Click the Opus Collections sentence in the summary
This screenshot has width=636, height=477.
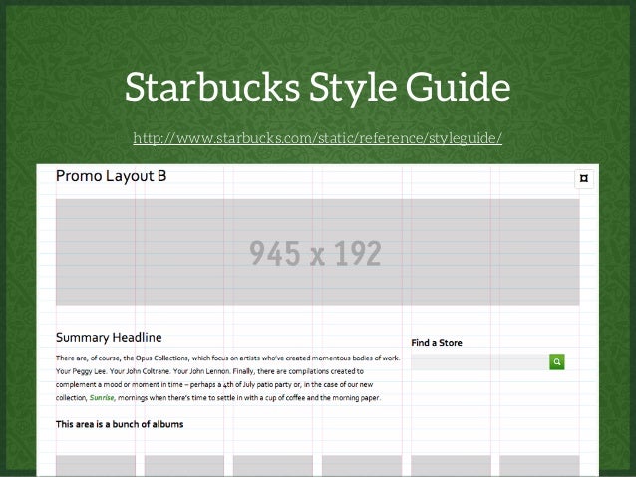pos(228,358)
